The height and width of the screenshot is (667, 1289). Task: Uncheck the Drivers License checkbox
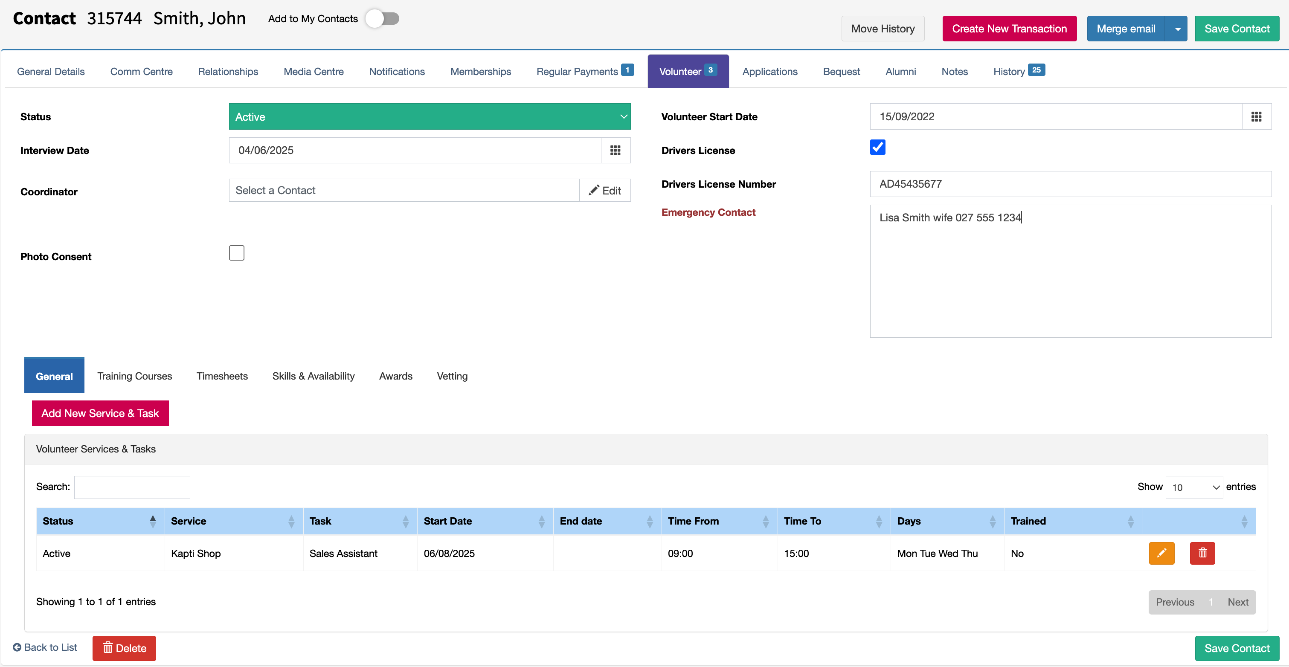point(878,147)
